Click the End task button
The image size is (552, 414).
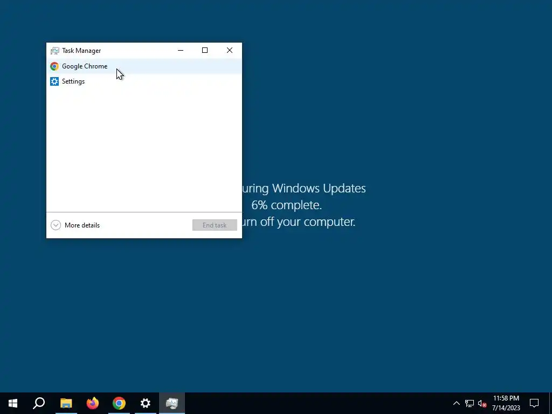(x=215, y=225)
